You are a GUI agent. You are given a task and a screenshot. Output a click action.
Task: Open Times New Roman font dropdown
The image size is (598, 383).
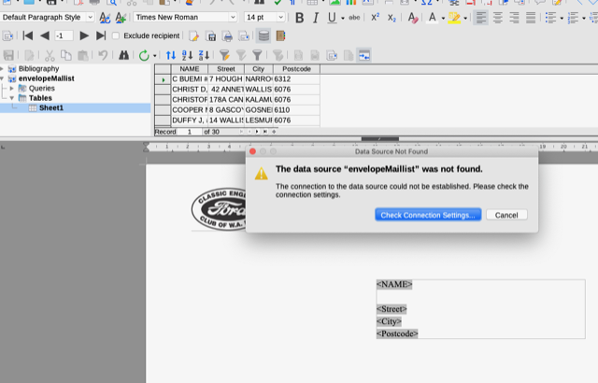233,17
